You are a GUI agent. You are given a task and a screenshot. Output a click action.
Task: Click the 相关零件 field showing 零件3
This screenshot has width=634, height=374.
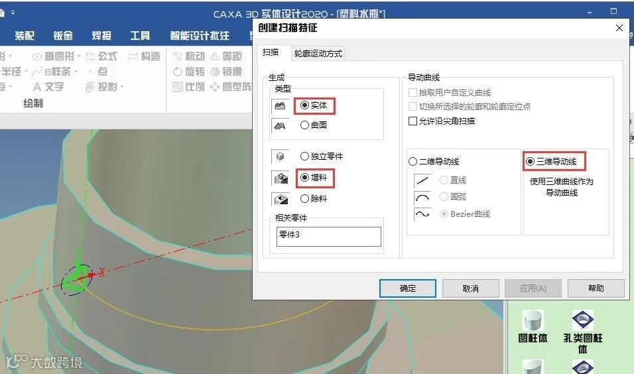[329, 237]
